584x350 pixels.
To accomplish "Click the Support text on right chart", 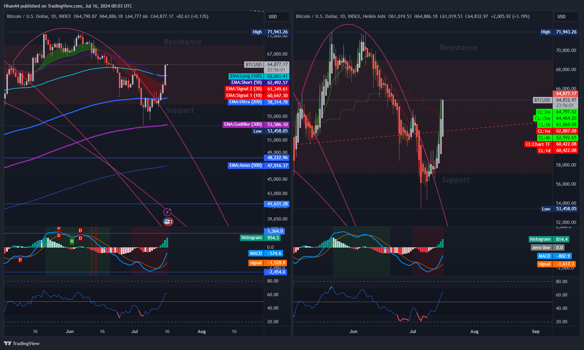I will tap(456, 180).
